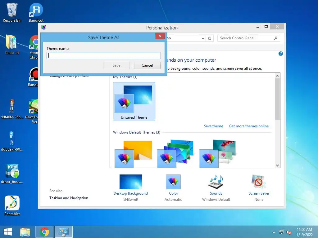318x238 pixels.
Task: Open the ddbdakr-90 desktop file
Action: coord(12,141)
